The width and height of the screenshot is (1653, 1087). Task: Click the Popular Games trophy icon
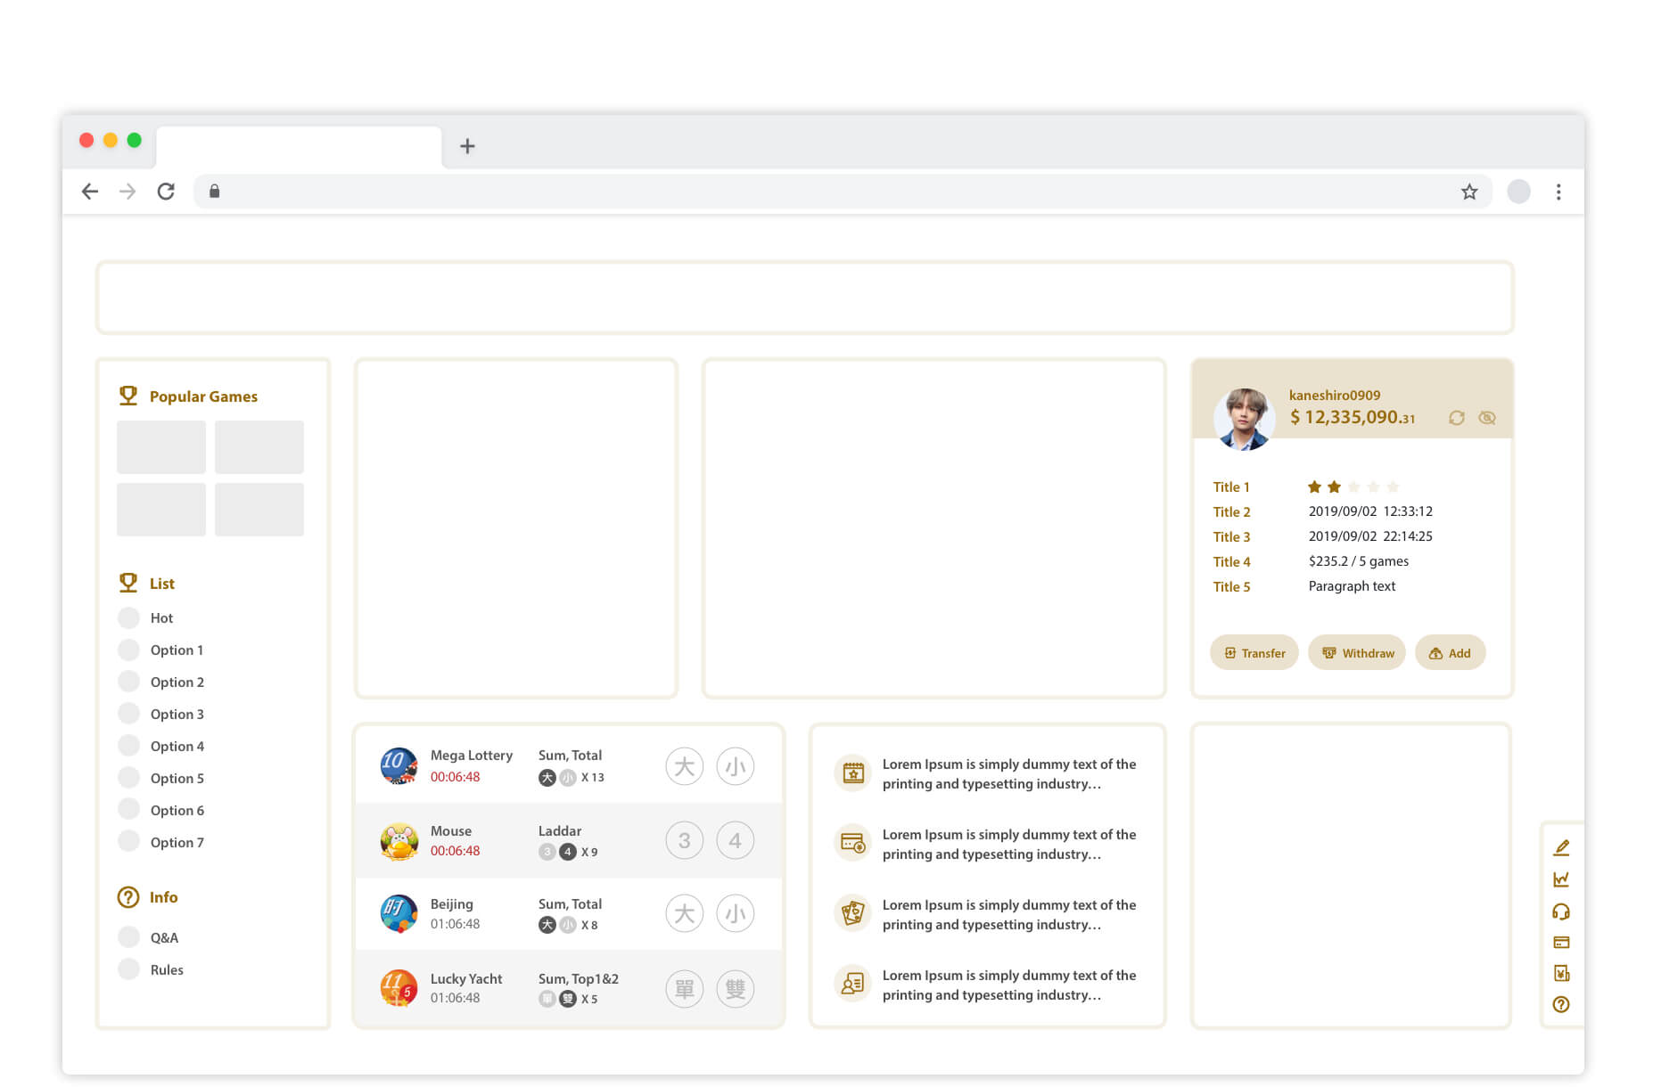click(x=128, y=396)
